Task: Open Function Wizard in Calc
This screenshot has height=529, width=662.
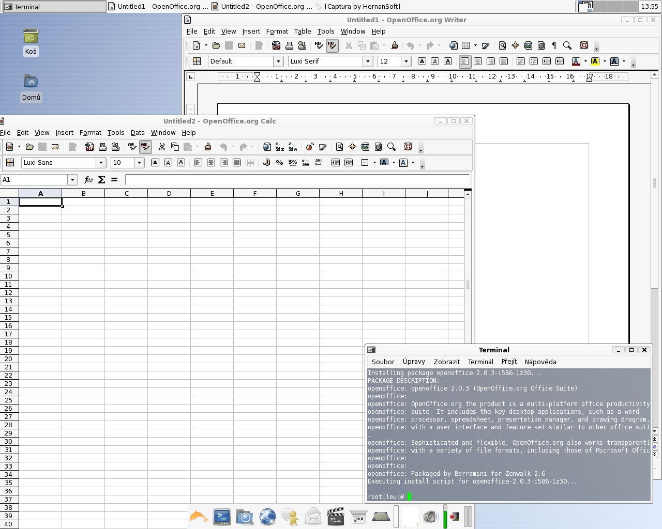Action: 88,179
